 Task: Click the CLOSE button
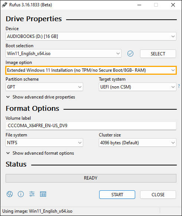[158, 194]
